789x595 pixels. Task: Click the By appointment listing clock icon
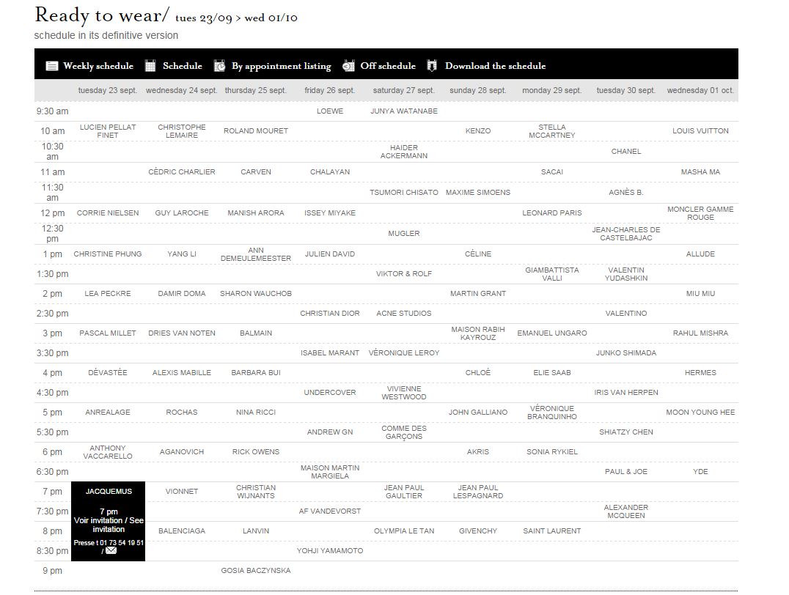coord(219,66)
